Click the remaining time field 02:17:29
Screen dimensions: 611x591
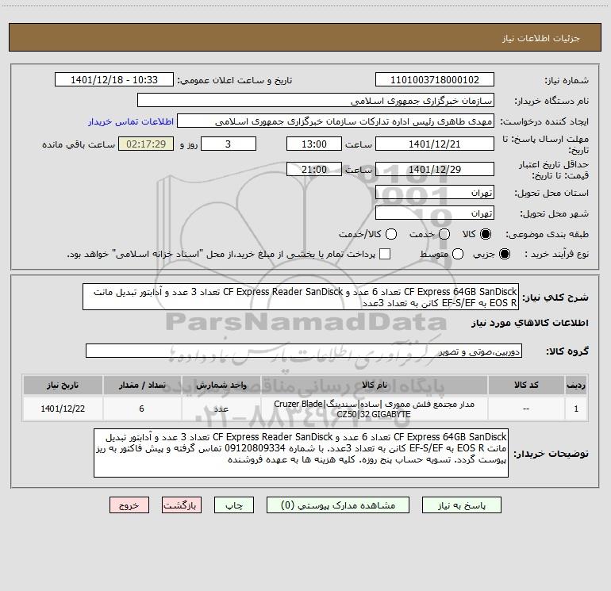(x=146, y=144)
